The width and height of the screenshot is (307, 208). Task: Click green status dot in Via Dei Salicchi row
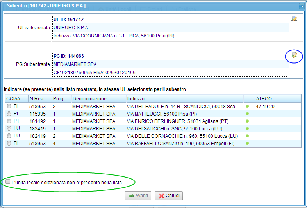point(247,128)
